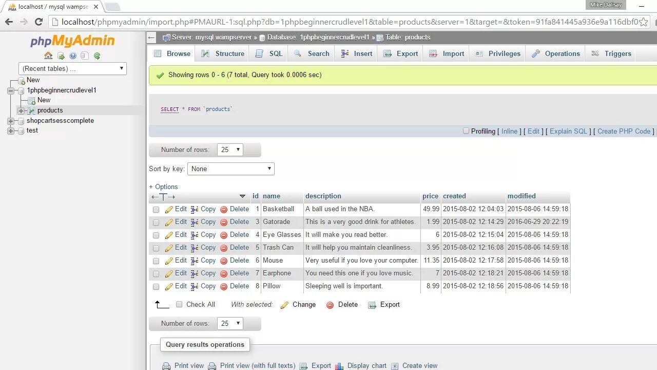
Task: Enable the Check All checkbox
Action: [x=179, y=304]
